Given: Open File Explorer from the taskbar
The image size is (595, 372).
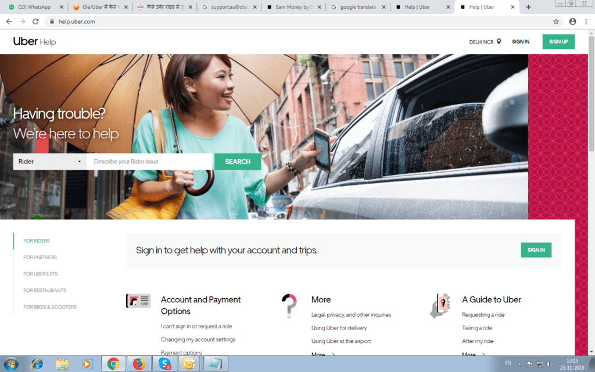Looking at the screenshot, I should click(x=62, y=364).
